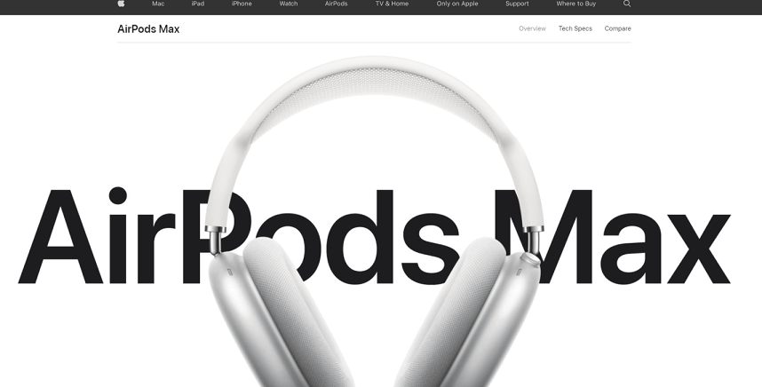This screenshot has height=387, width=762.
Task: Select iPhone in the navigation bar
Action: click(x=242, y=4)
